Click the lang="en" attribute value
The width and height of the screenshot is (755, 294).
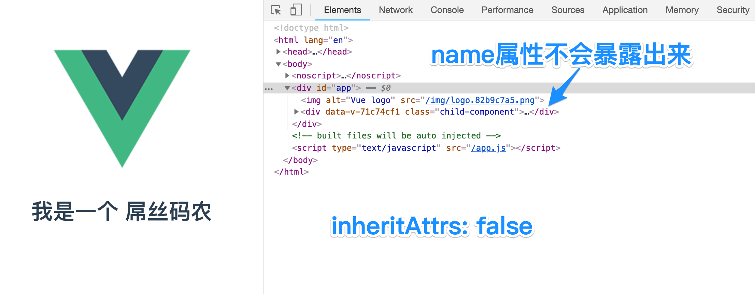[x=338, y=40]
